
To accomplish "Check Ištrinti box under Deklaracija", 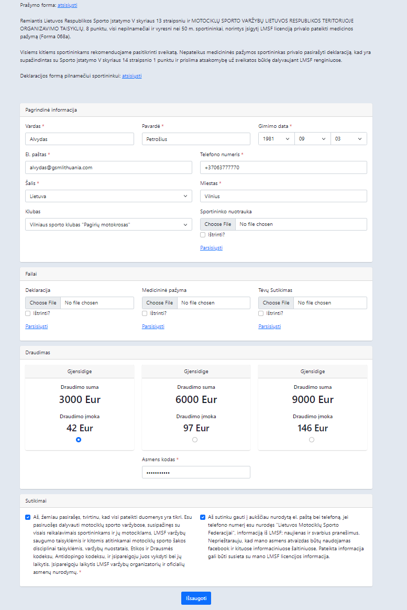I will tap(28, 313).
